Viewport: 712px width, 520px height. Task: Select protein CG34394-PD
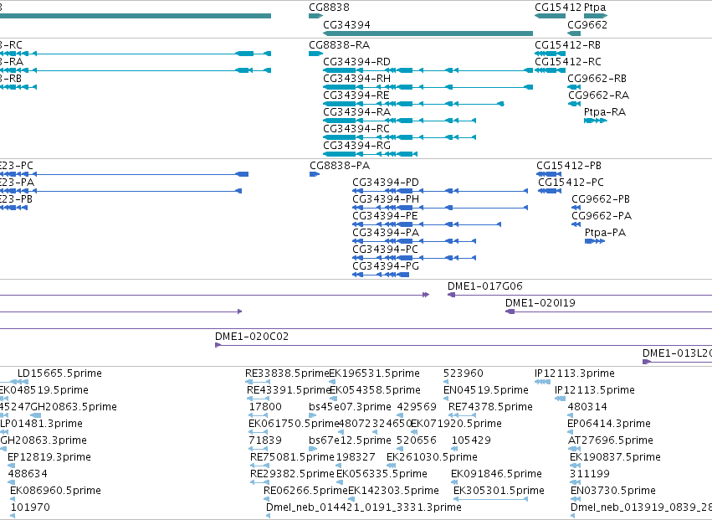click(x=386, y=183)
